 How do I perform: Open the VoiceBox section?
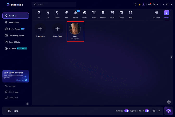16,16
